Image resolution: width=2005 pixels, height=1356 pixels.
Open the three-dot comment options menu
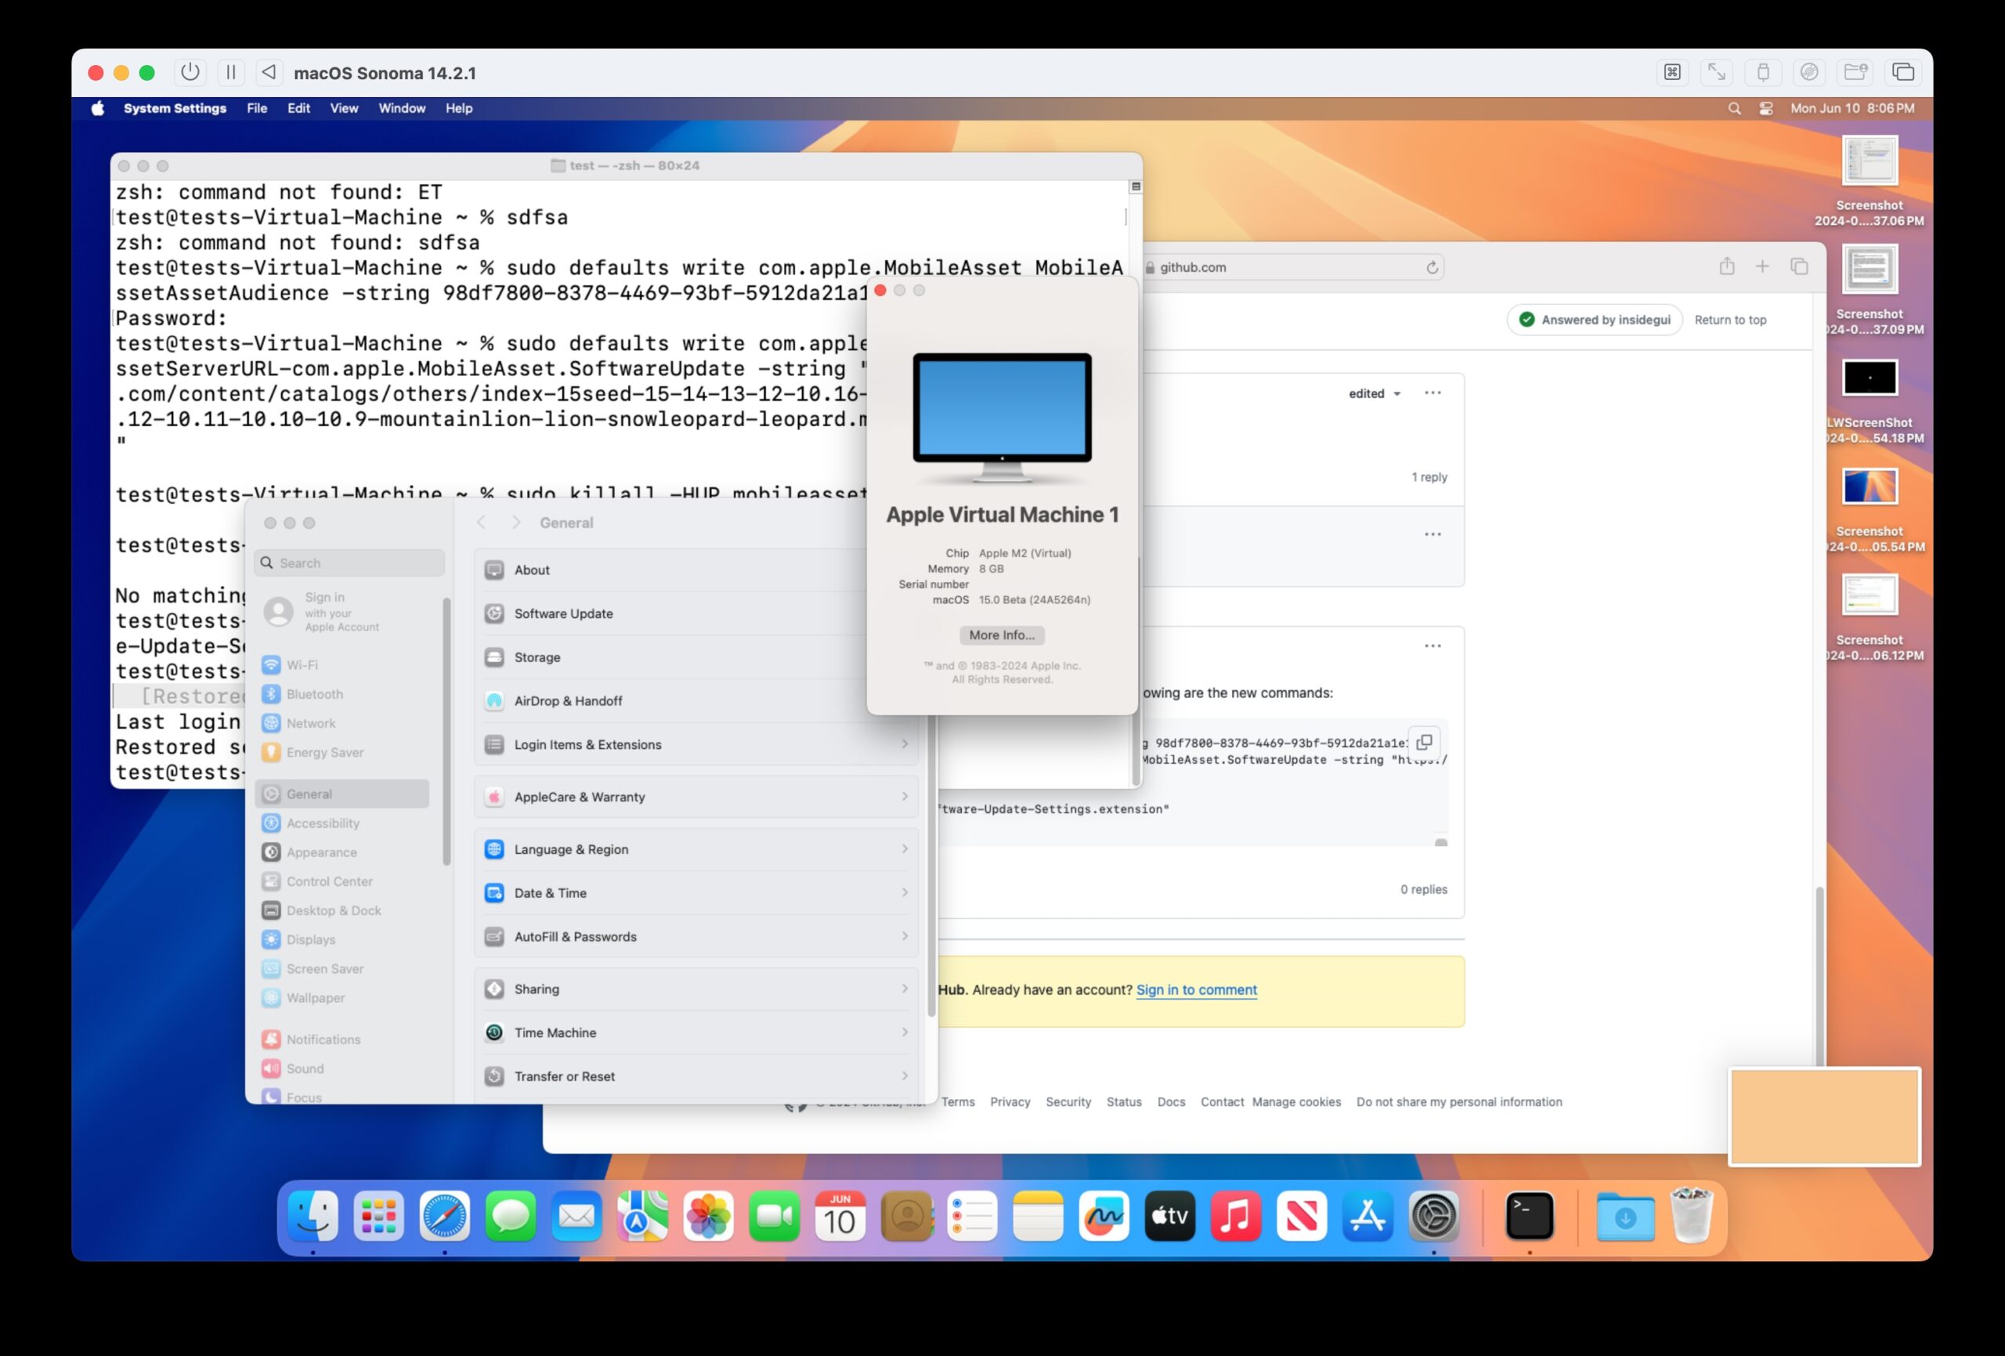coord(1432,393)
